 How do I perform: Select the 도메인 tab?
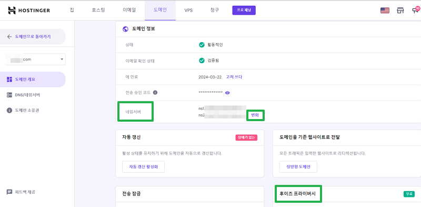pyautogui.click(x=160, y=10)
